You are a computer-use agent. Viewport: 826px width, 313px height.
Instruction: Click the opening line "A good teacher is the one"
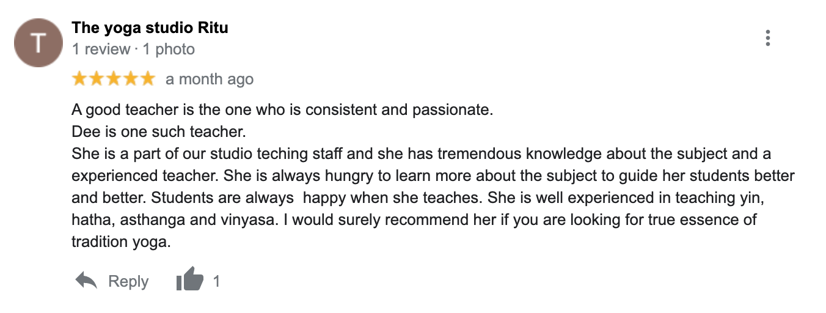(x=282, y=111)
